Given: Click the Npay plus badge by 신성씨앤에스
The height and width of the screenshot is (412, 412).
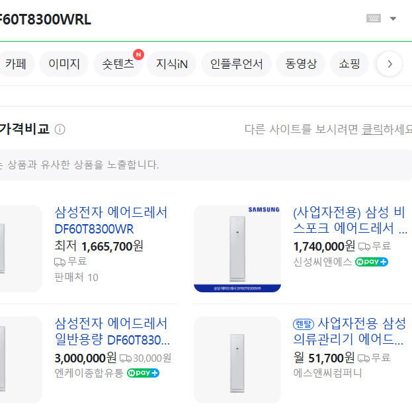Looking at the screenshot, I should pos(372,262).
